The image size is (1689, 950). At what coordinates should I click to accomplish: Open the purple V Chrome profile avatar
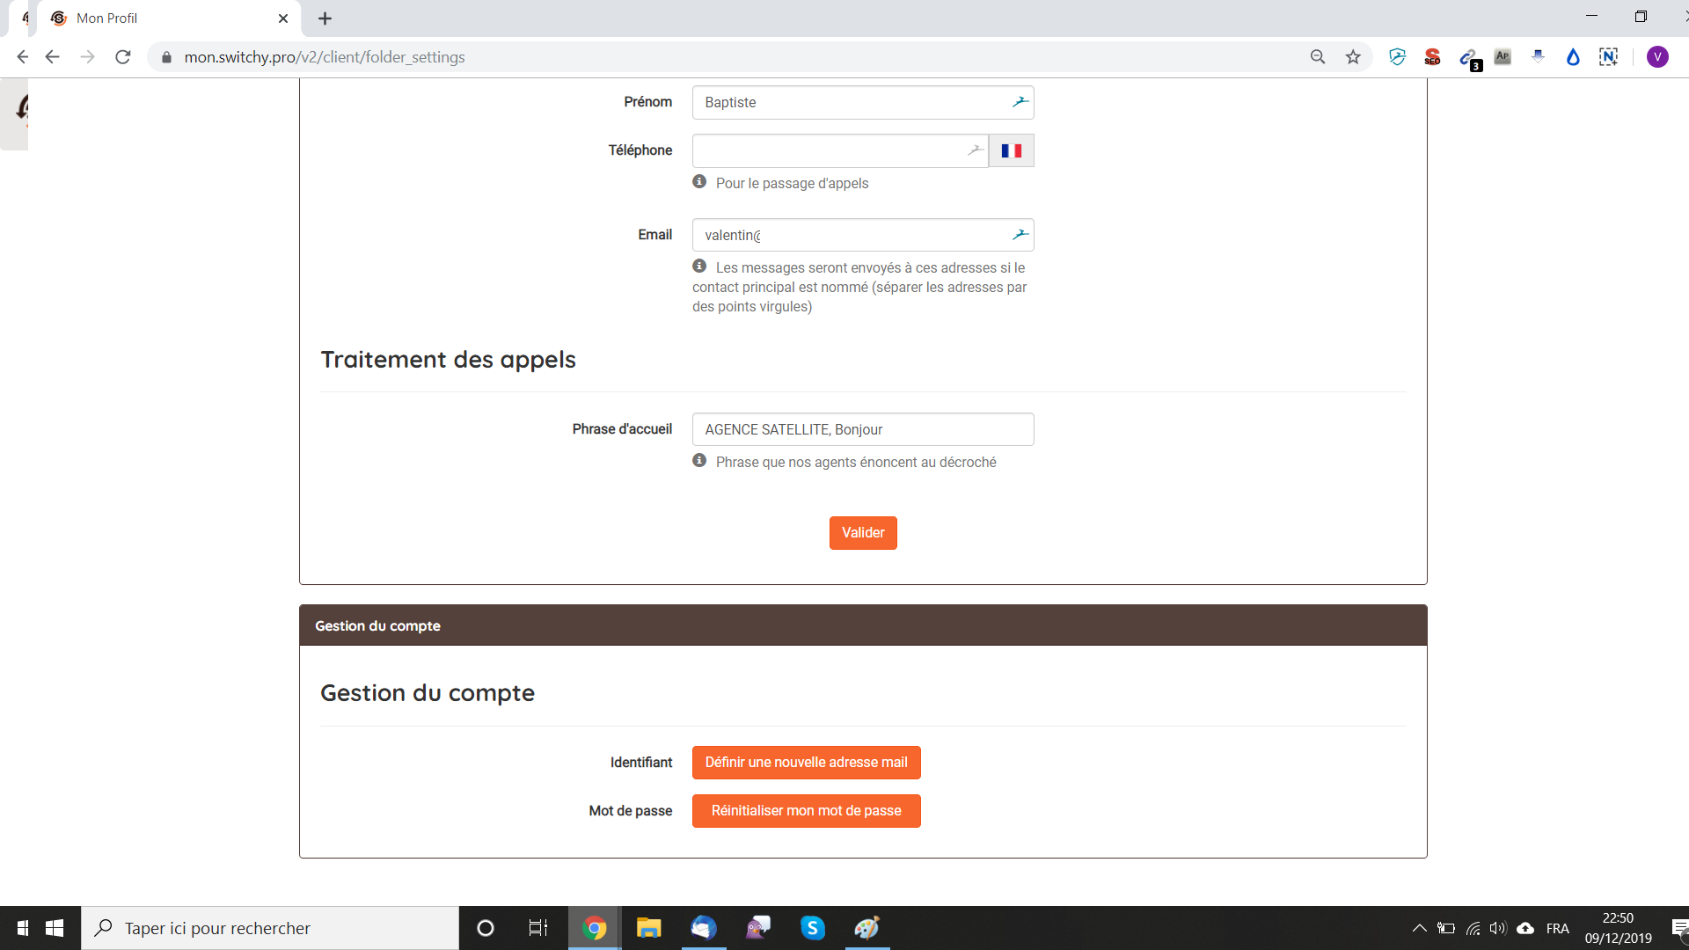pyautogui.click(x=1657, y=57)
